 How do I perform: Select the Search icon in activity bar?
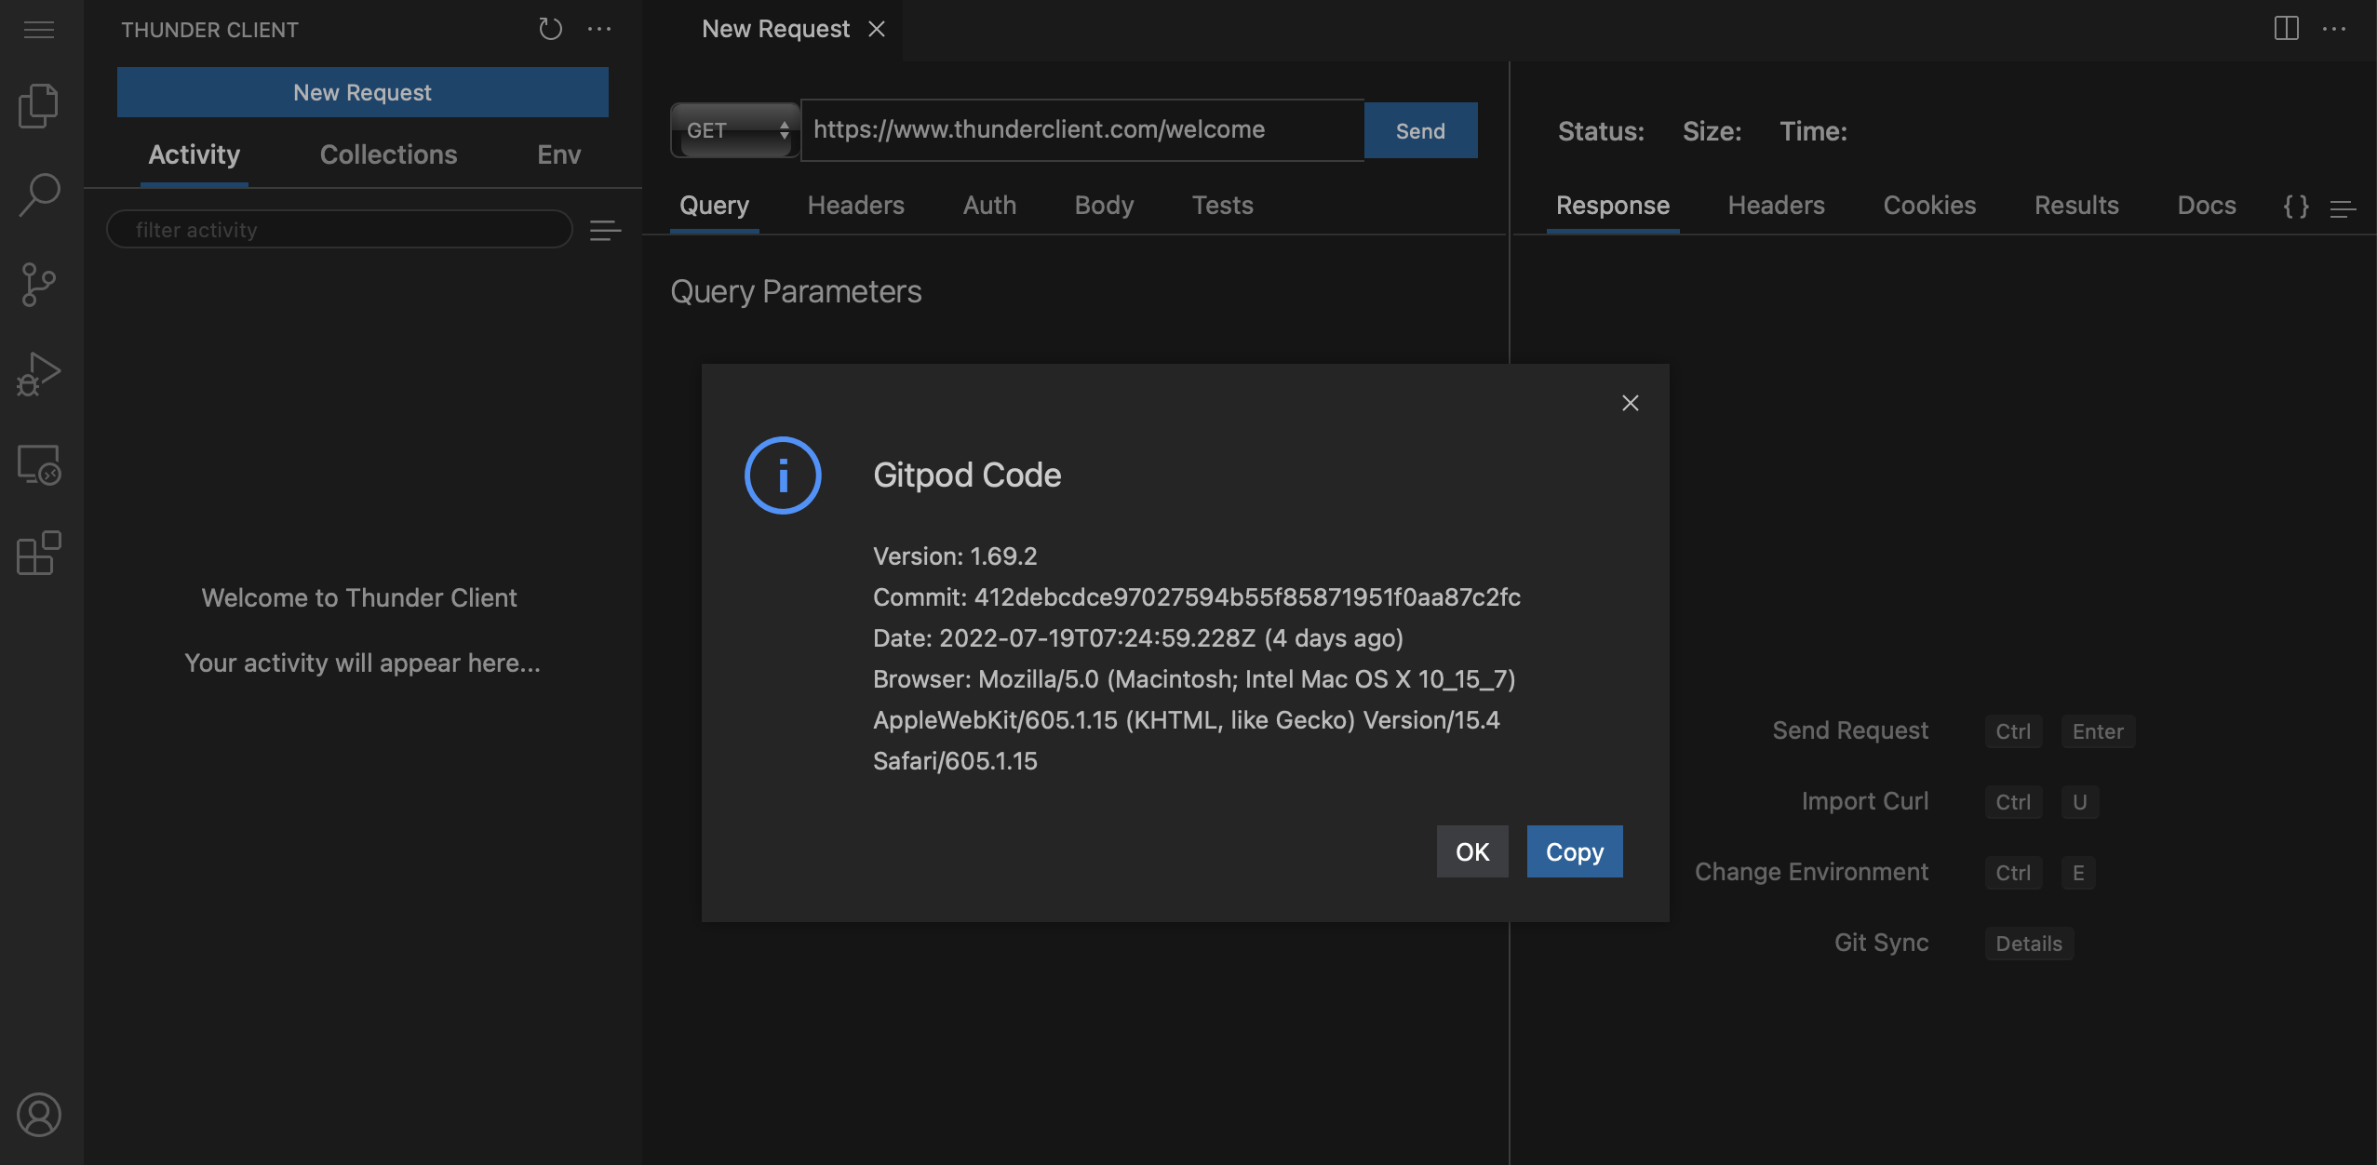[38, 194]
